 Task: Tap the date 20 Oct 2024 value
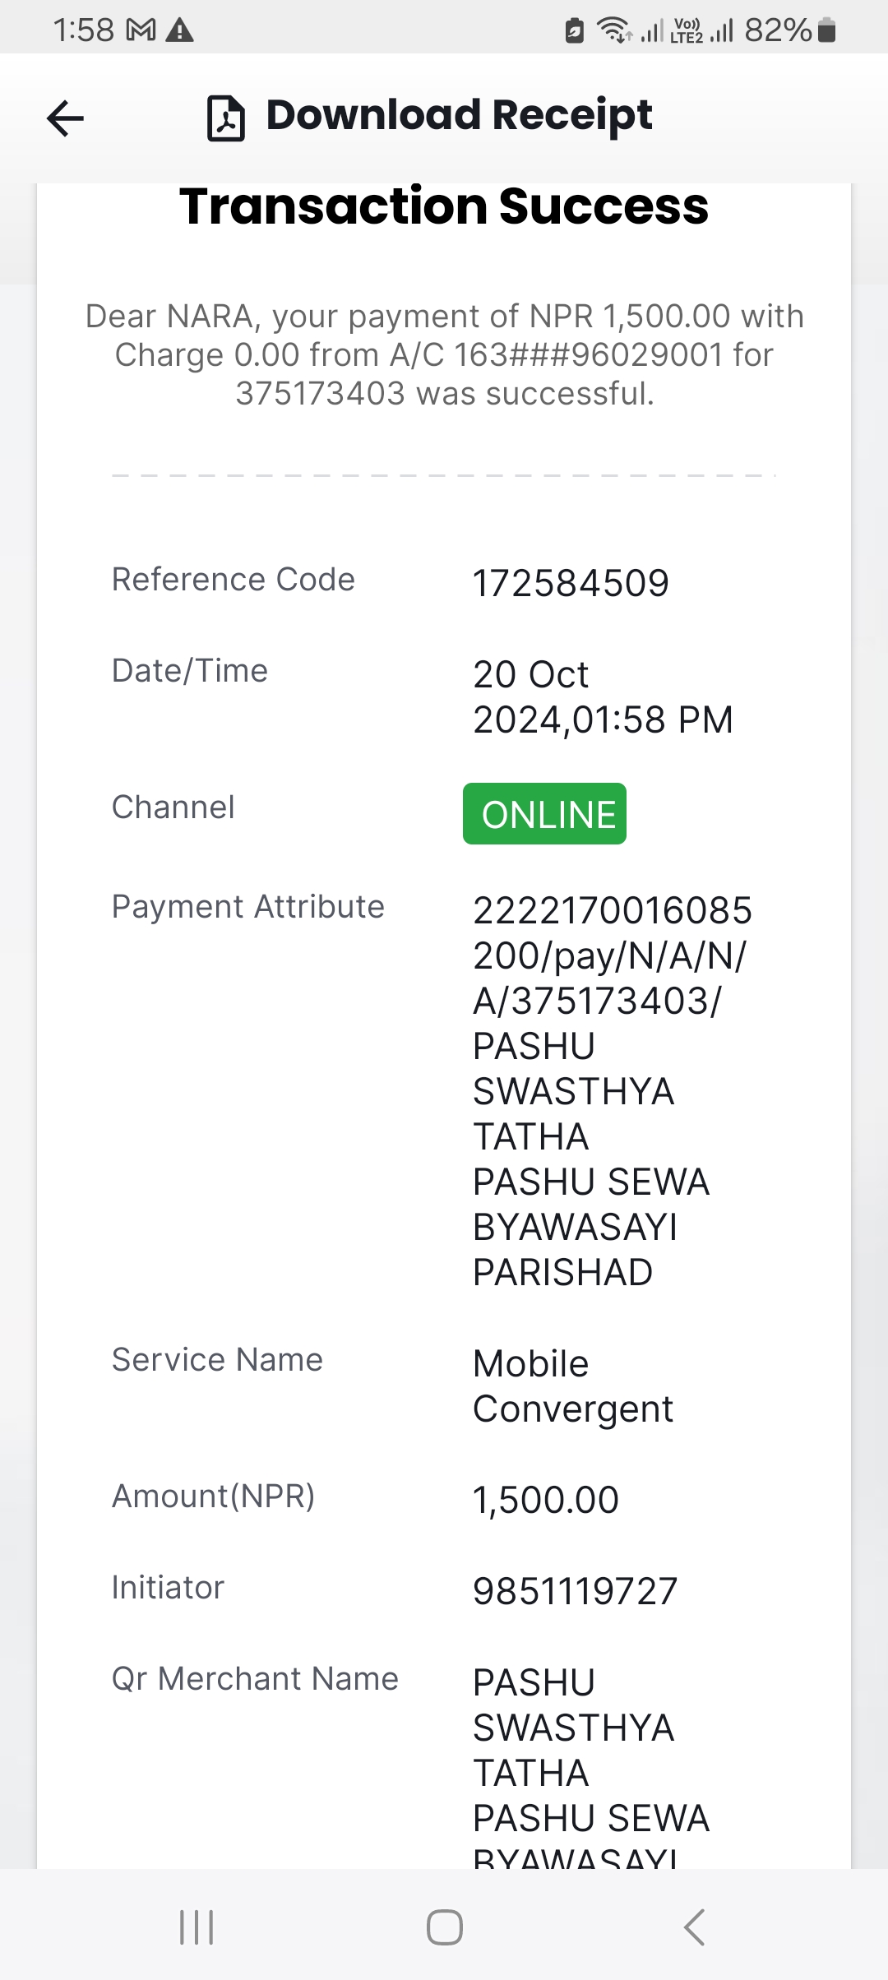603,697
